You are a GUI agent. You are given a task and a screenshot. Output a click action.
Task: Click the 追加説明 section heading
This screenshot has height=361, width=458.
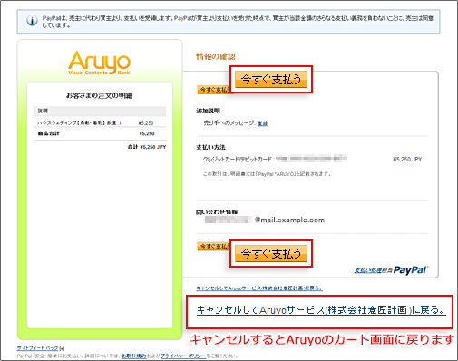[x=209, y=111]
